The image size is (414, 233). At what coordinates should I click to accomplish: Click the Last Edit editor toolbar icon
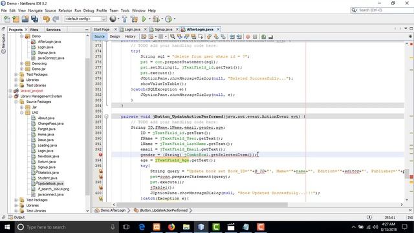(144, 37)
